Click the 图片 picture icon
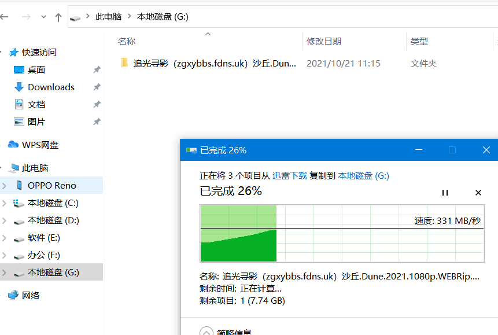The height and width of the screenshot is (335, 498). click(x=19, y=122)
